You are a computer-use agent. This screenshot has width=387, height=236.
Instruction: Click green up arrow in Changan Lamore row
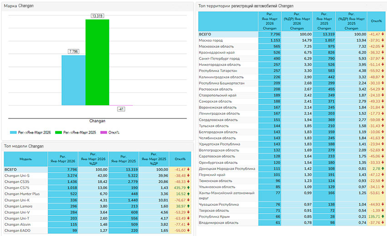click(x=188, y=206)
